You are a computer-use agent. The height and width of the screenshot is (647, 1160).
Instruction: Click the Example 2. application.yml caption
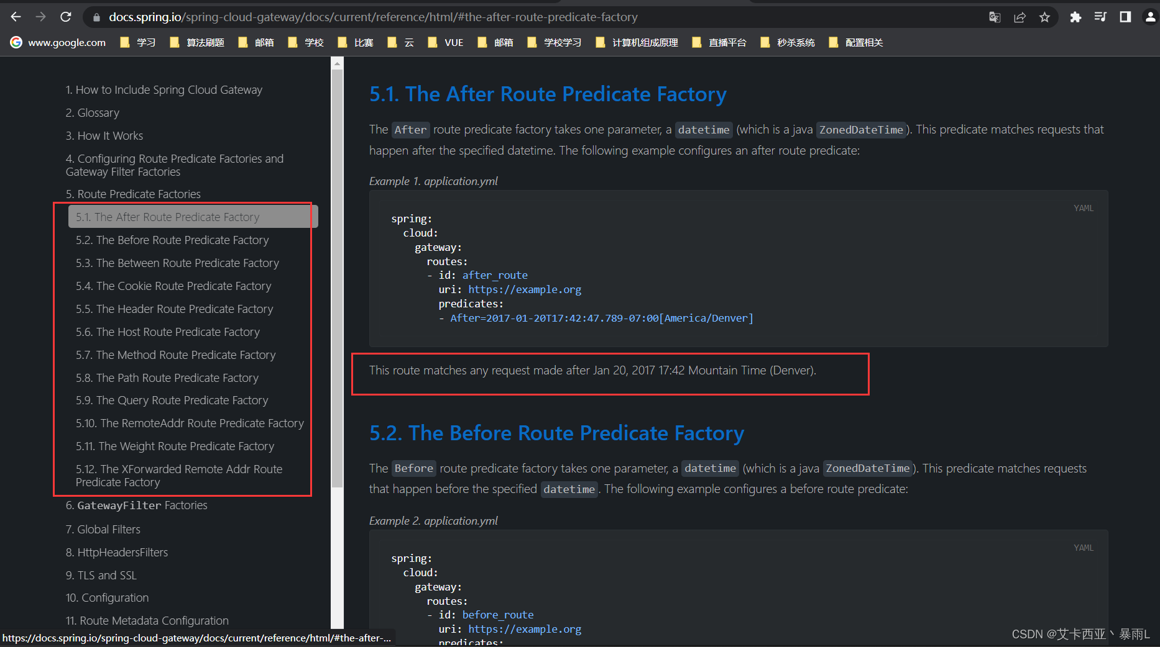(433, 521)
